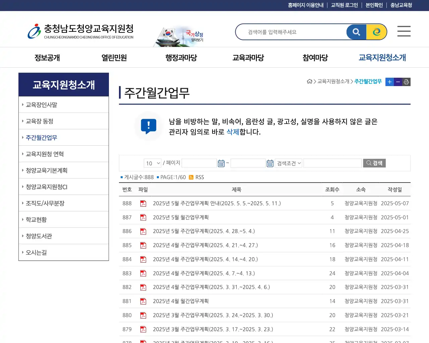This screenshot has height=343, width=429.
Task: Select 교육지원청 연혁 in sidebar
Action: (64, 154)
